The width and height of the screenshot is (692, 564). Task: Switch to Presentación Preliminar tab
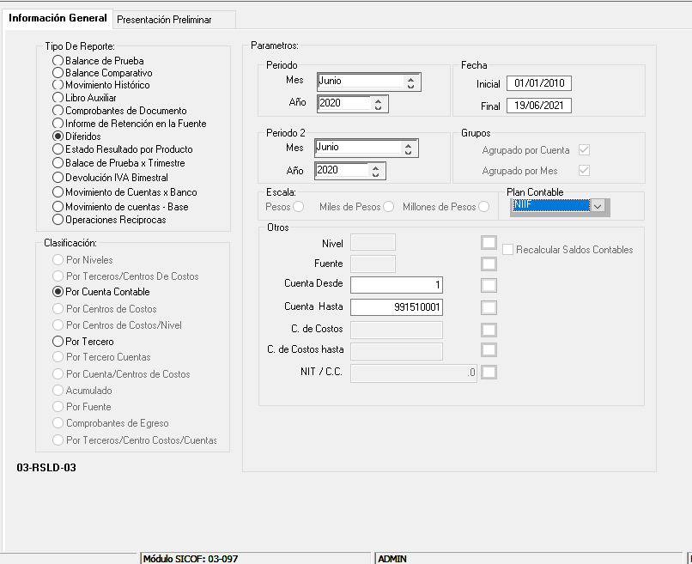164,19
